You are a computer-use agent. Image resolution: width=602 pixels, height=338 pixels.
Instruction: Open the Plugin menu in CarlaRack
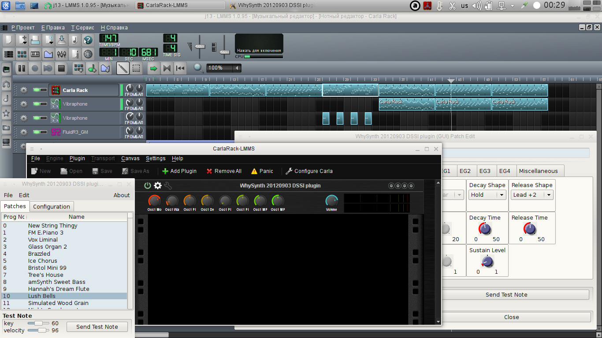pyautogui.click(x=77, y=158)
